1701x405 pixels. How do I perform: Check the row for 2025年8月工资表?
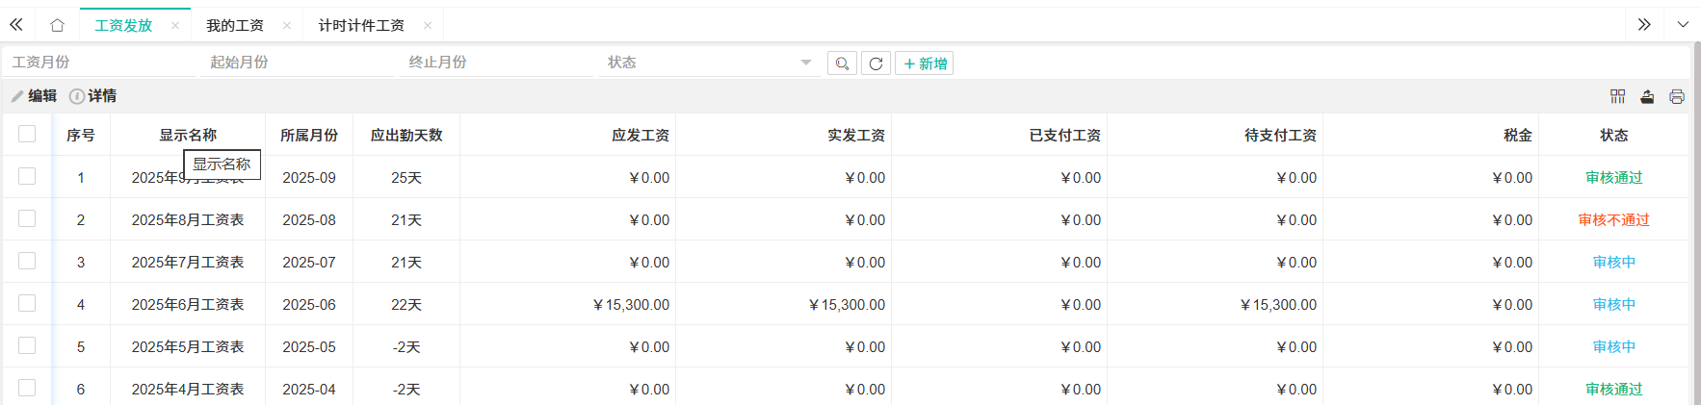point(27,219)
